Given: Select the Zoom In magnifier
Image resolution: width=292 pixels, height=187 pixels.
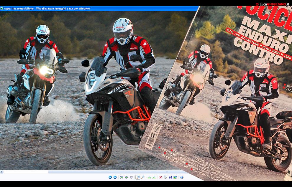Looking at the screenshot, I should pyautogui.click(x=138, y=177).
